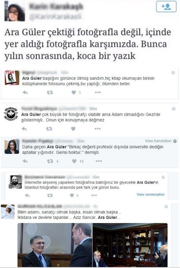Open View conversation link
Image resolution: width=180 pixels, height=268 pixels.
coord(151,194)
